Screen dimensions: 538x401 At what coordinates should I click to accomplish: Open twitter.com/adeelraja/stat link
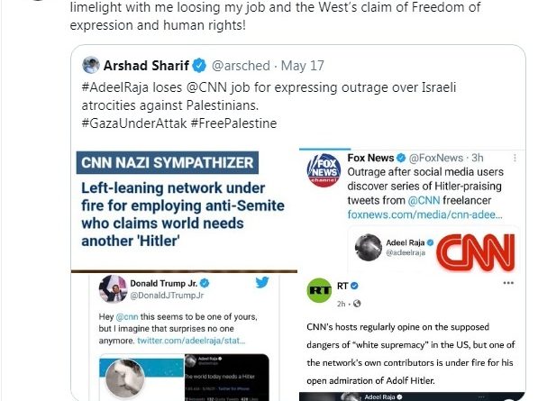tap(191, 341)
